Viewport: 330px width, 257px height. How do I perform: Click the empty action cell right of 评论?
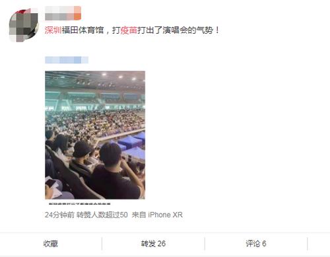319,244
